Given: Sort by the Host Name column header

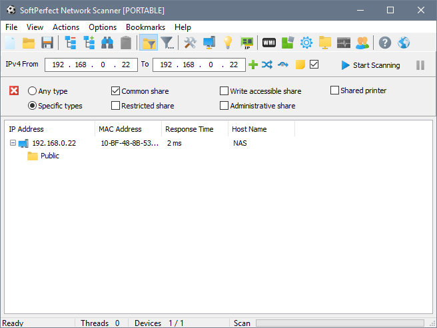Looking at the screenshot, I should (x=261, y=129).
